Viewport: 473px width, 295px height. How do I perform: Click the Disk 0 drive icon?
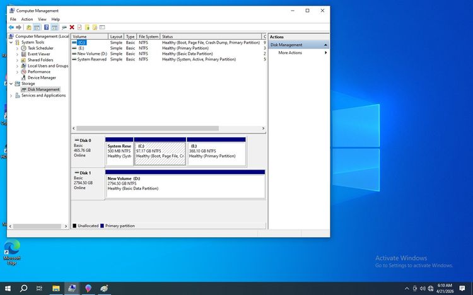(76, 141)
